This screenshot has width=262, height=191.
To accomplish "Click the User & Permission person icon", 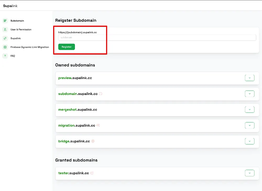I will (x=5, y=30).
